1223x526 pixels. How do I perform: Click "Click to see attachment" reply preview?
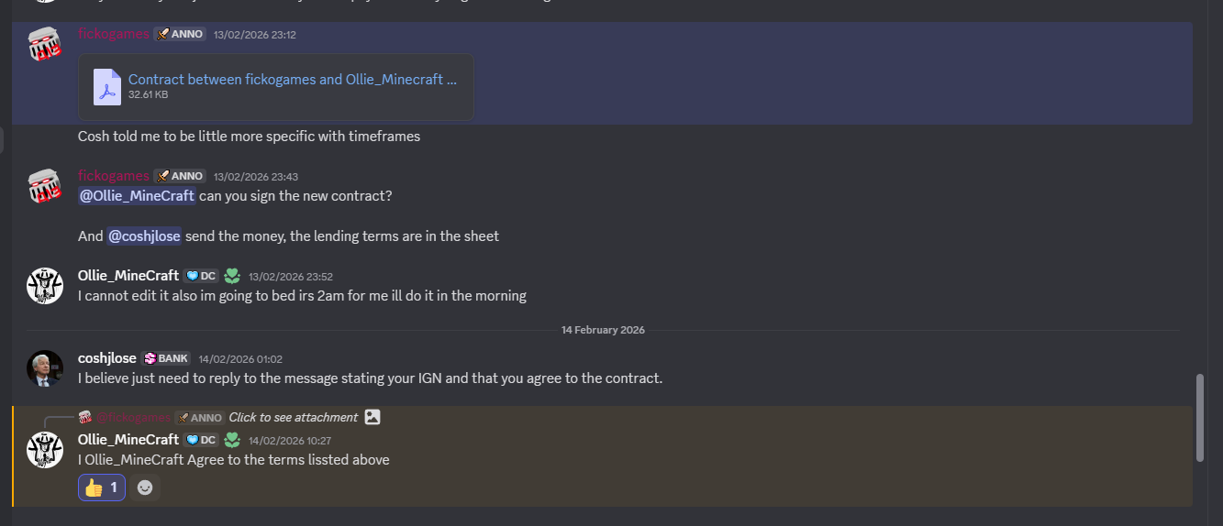(x=293, y=417)
